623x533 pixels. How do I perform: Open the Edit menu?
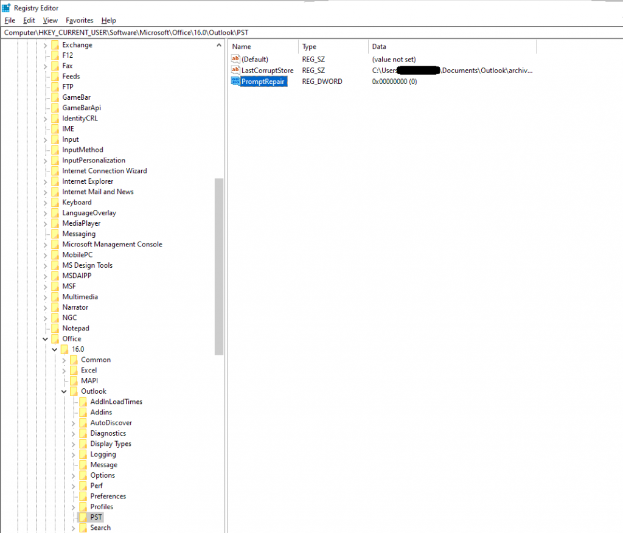click(x=29, y=20)
